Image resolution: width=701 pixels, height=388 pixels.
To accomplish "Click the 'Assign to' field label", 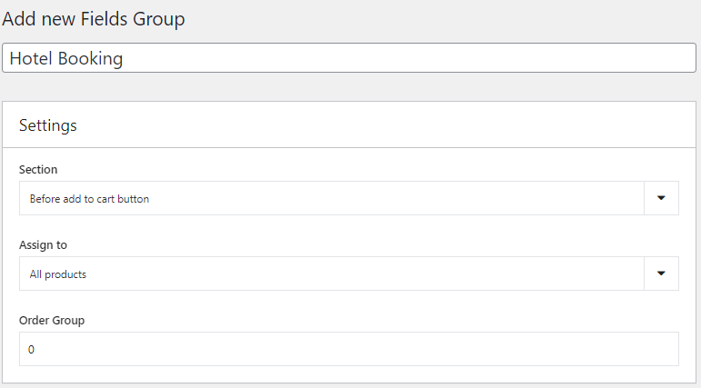I will point(43,245).
